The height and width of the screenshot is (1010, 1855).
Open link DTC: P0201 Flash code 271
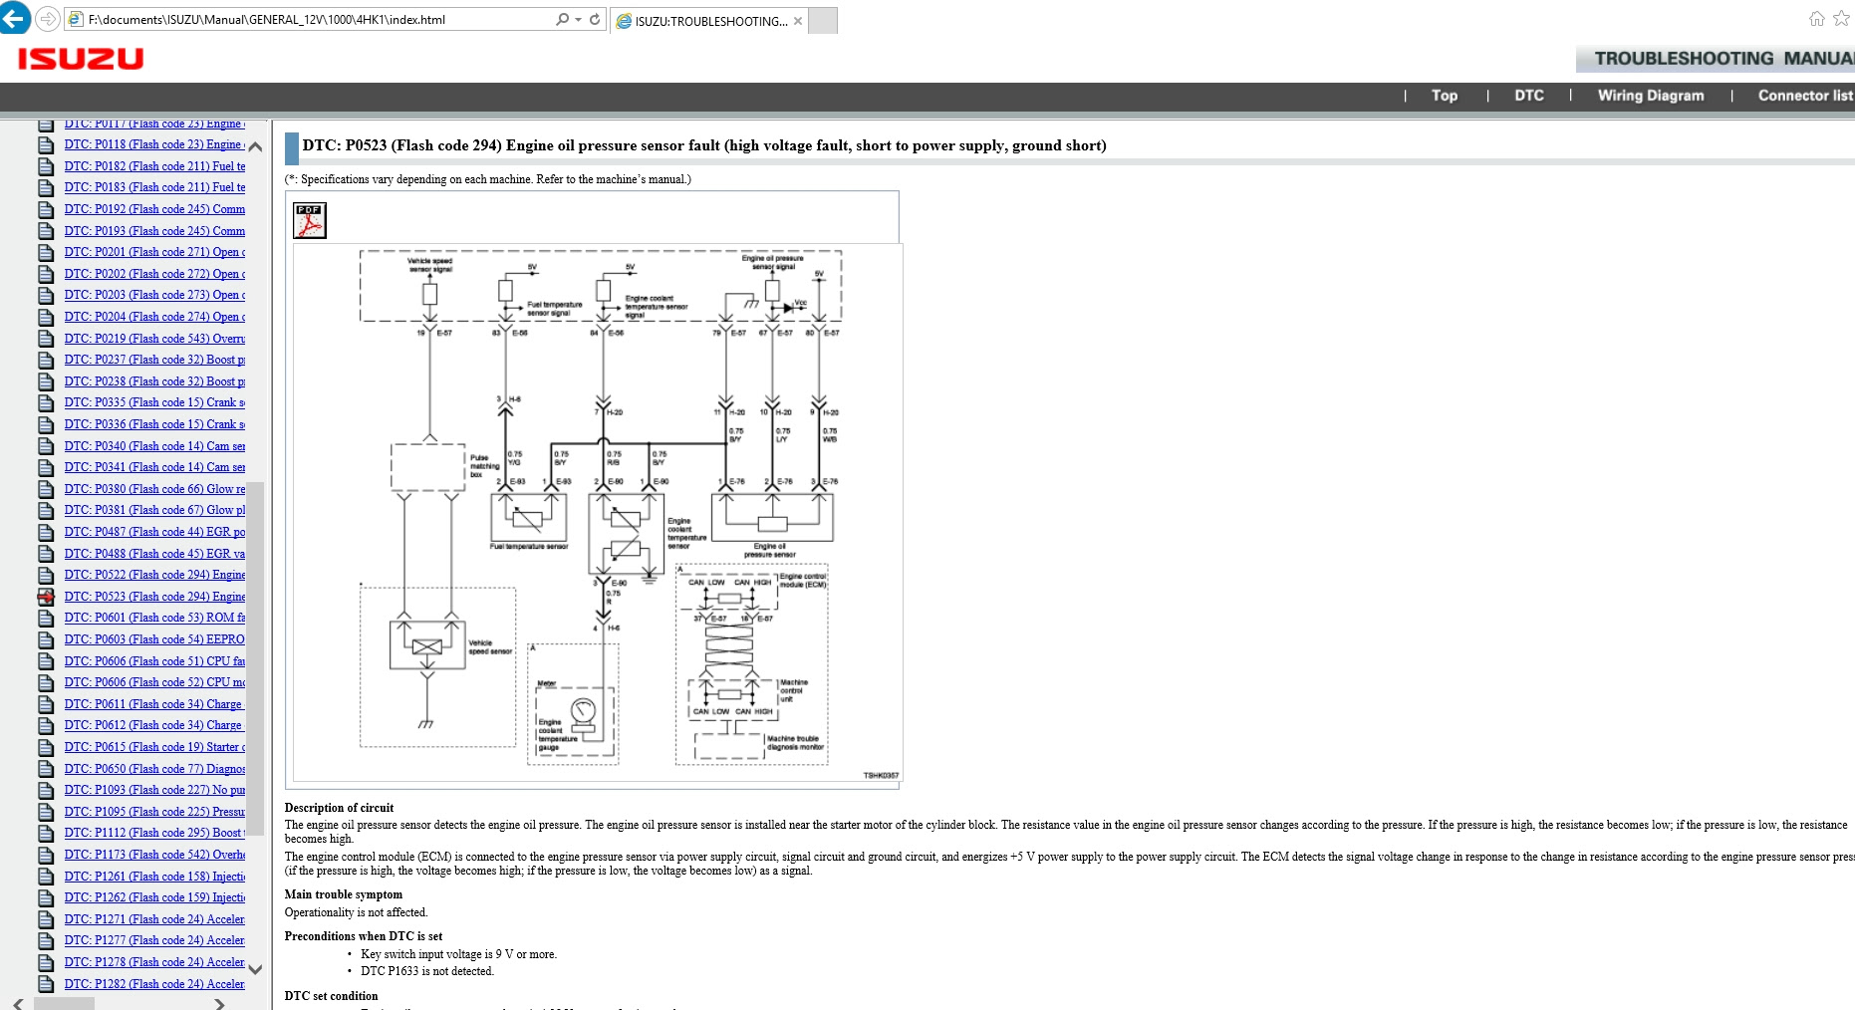coord(154,252)
